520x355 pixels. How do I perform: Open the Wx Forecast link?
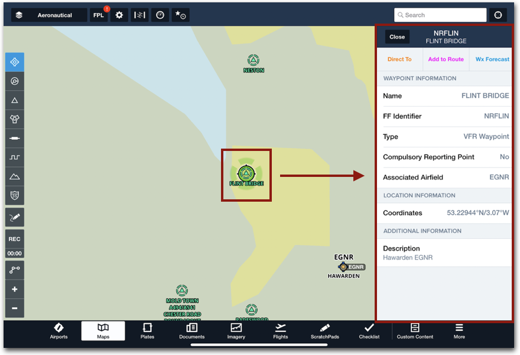[x=492, y=60]
